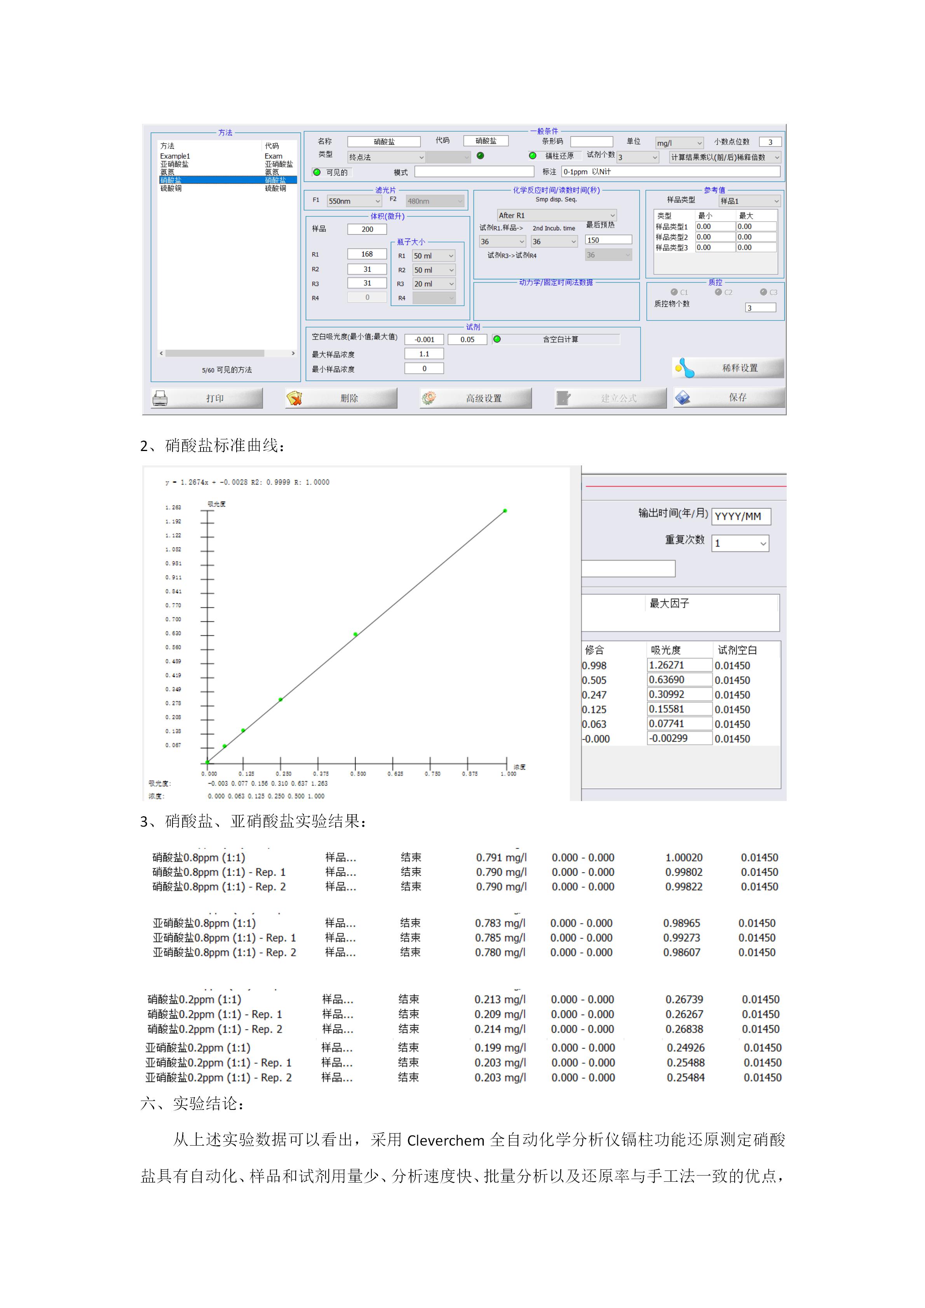This screenshot has width=925, height=1308.
Task: Click the method list right scroll arrow
Action: pos(293,353)
